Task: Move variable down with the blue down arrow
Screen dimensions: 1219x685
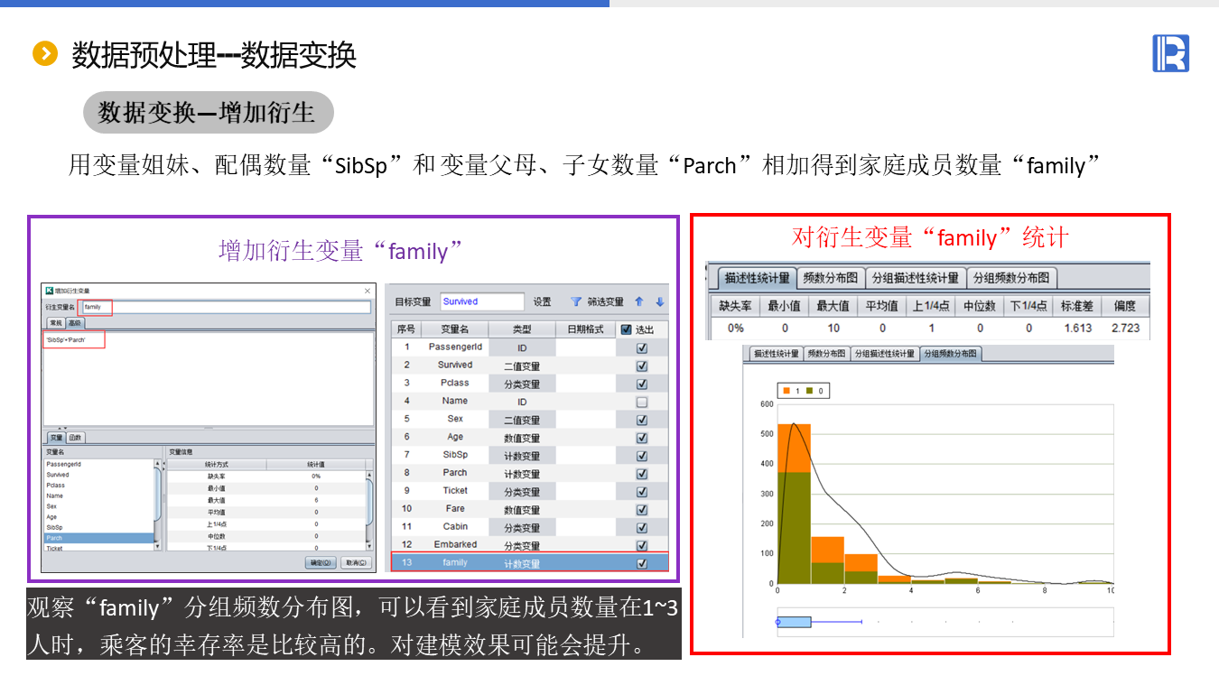Action: point(660,301)
